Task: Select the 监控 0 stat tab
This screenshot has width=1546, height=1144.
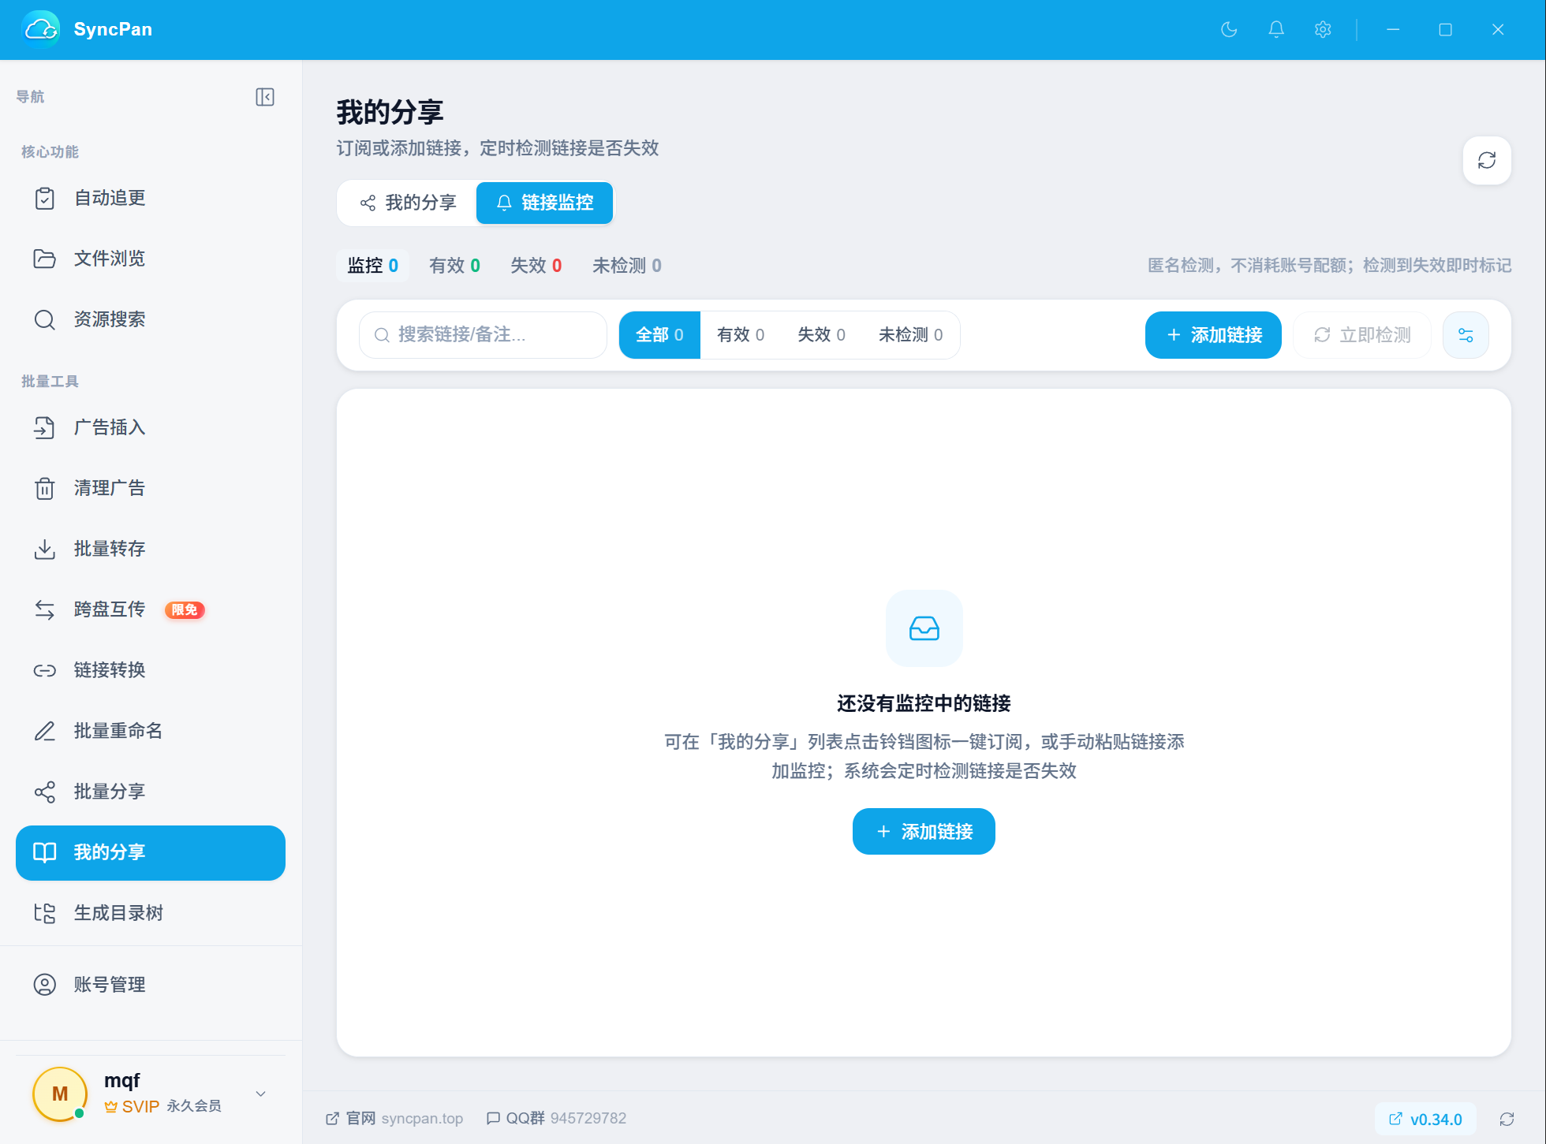Action: tap(373, 266)
